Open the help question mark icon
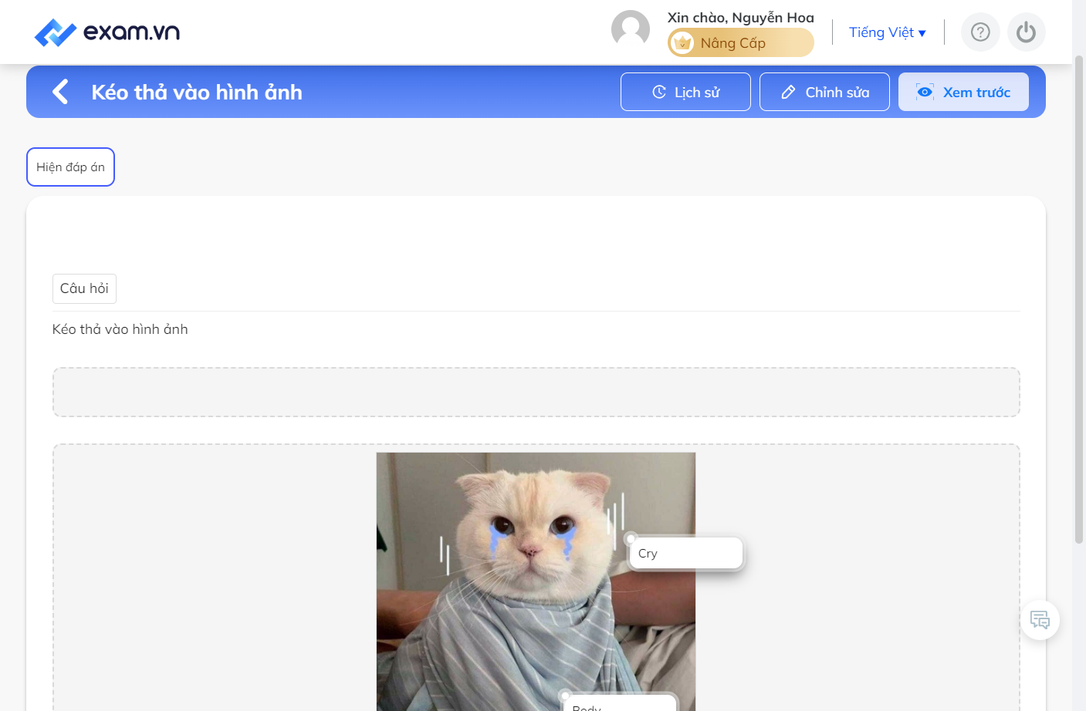Screen dimensions: 1086x711 pos(980,32)
